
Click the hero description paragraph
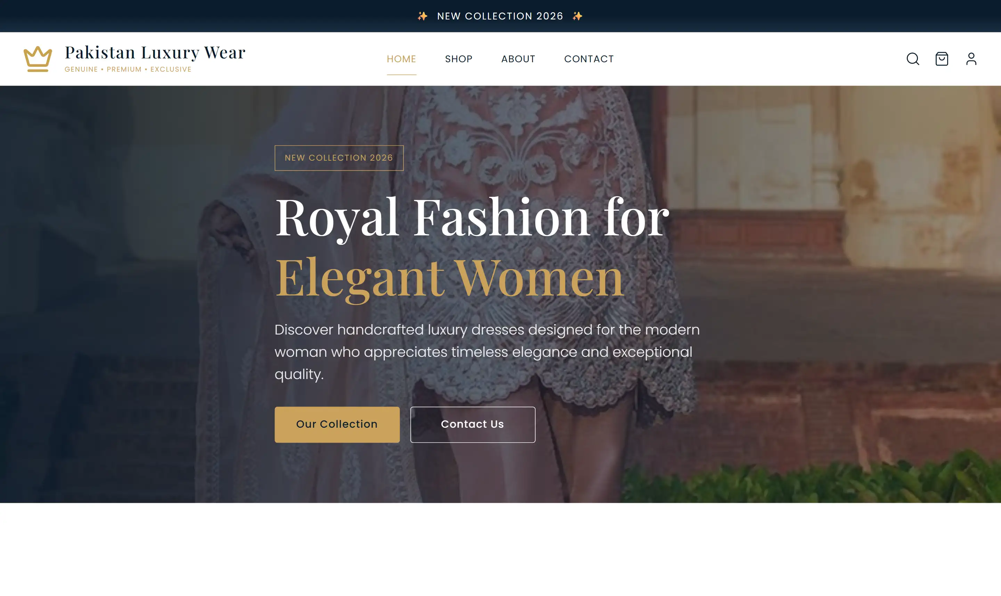pyautogui.click(x=487, y=352)
